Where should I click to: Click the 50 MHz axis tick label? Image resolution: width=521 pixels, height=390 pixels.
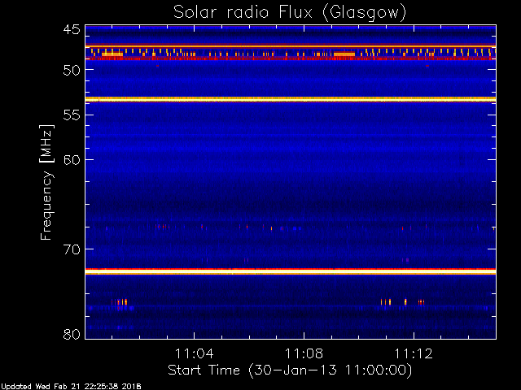coord(72,70)
